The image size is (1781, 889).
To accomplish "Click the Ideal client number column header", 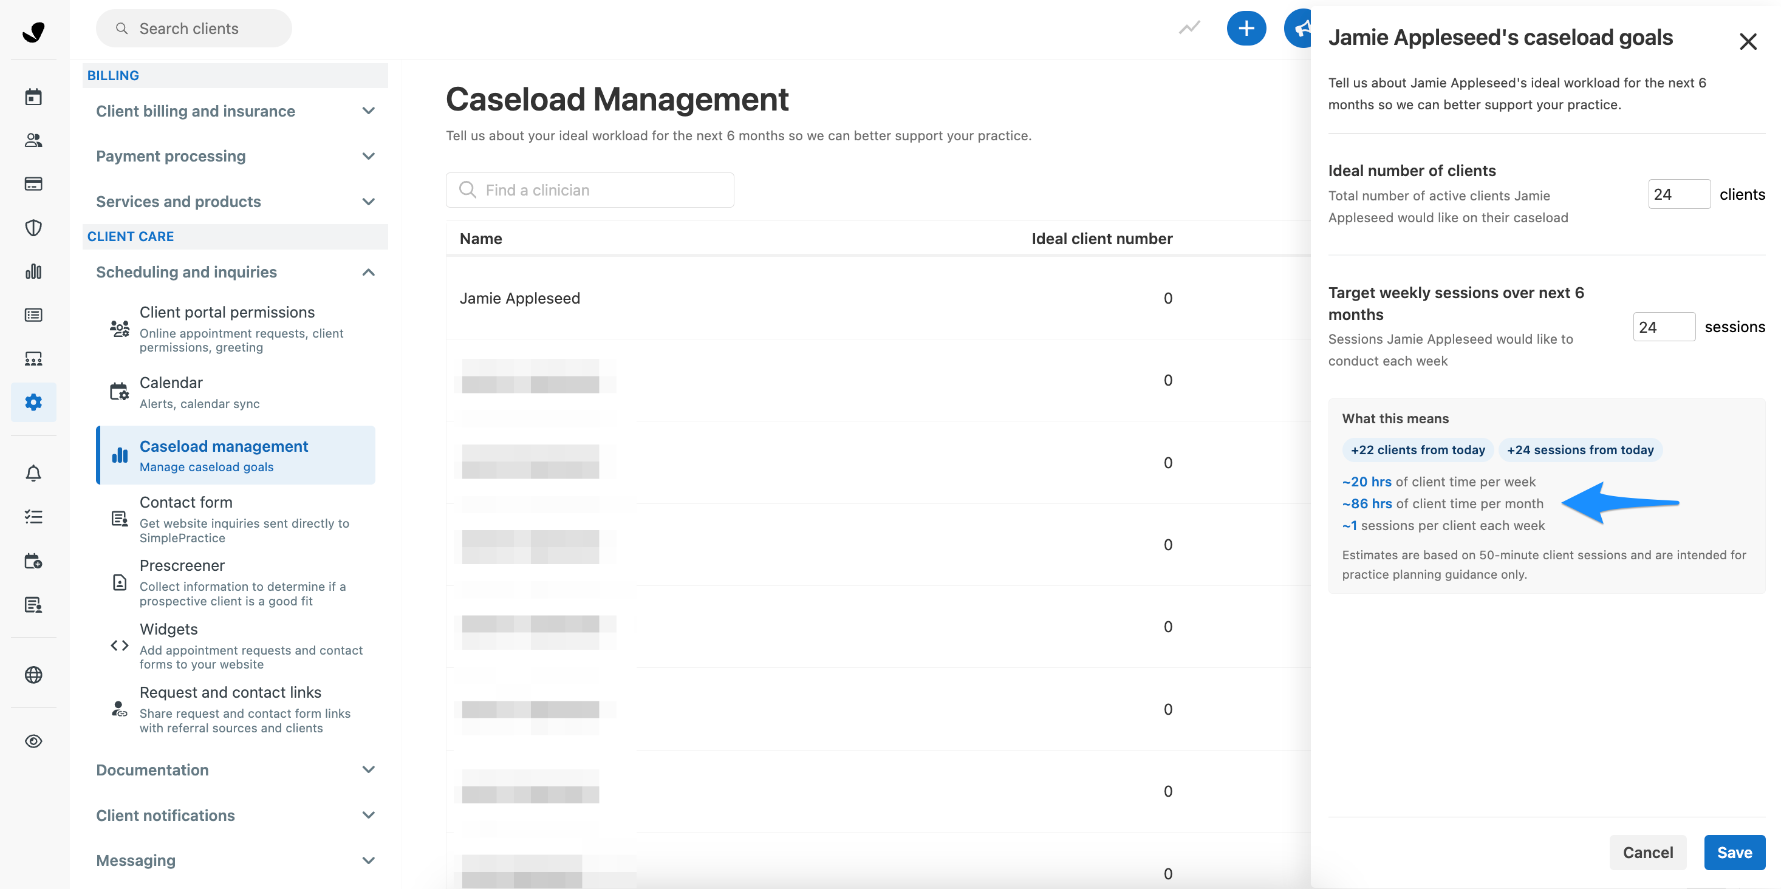I will click(1102, 239).
